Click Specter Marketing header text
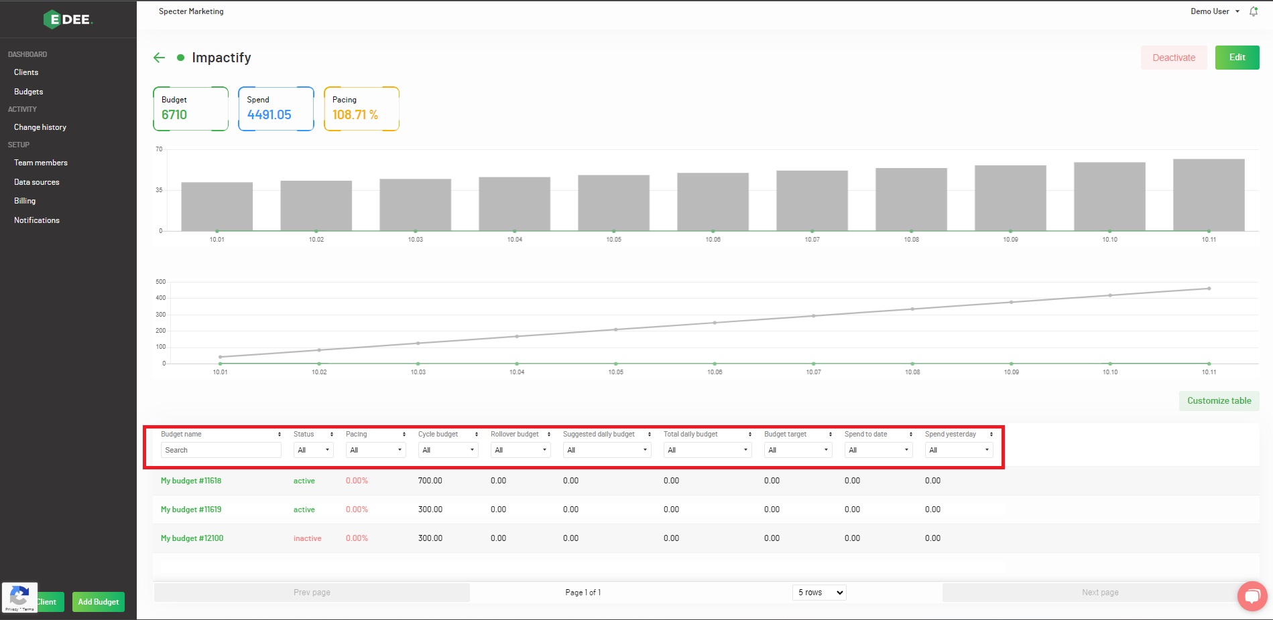Image resolution: width=1273 pixels, height=620 pixels. pos(191,11)
